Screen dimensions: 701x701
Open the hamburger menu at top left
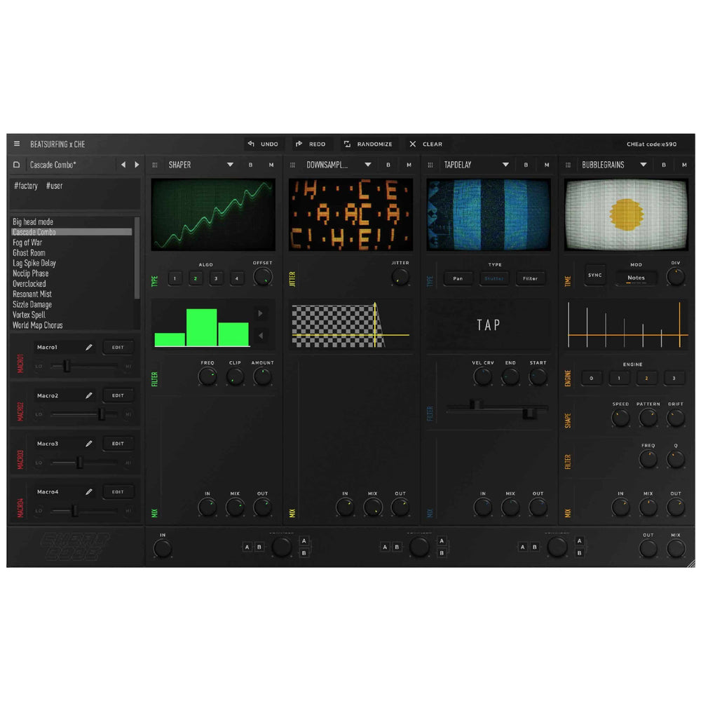pyautogui.click(x=16, y=144)
